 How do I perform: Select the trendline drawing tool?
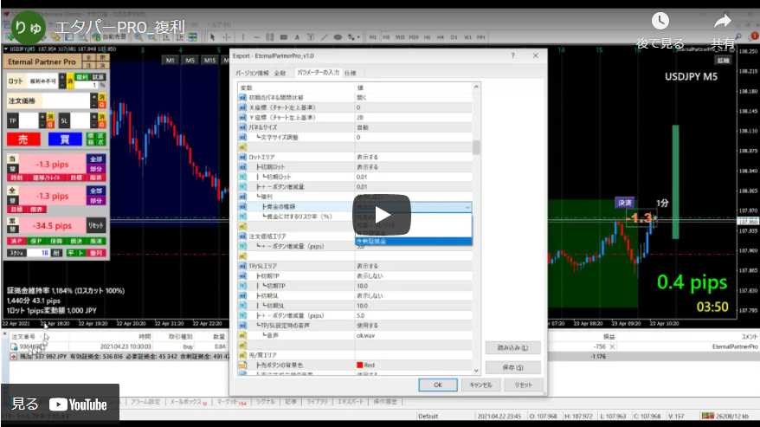click(x=325, y=37)
